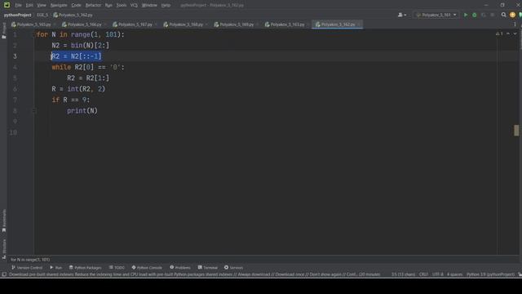Image resolution: width=522 pixels, height=294 pixels.
Task: Open the Refactor menu
Action: click(x=93, y=5)
